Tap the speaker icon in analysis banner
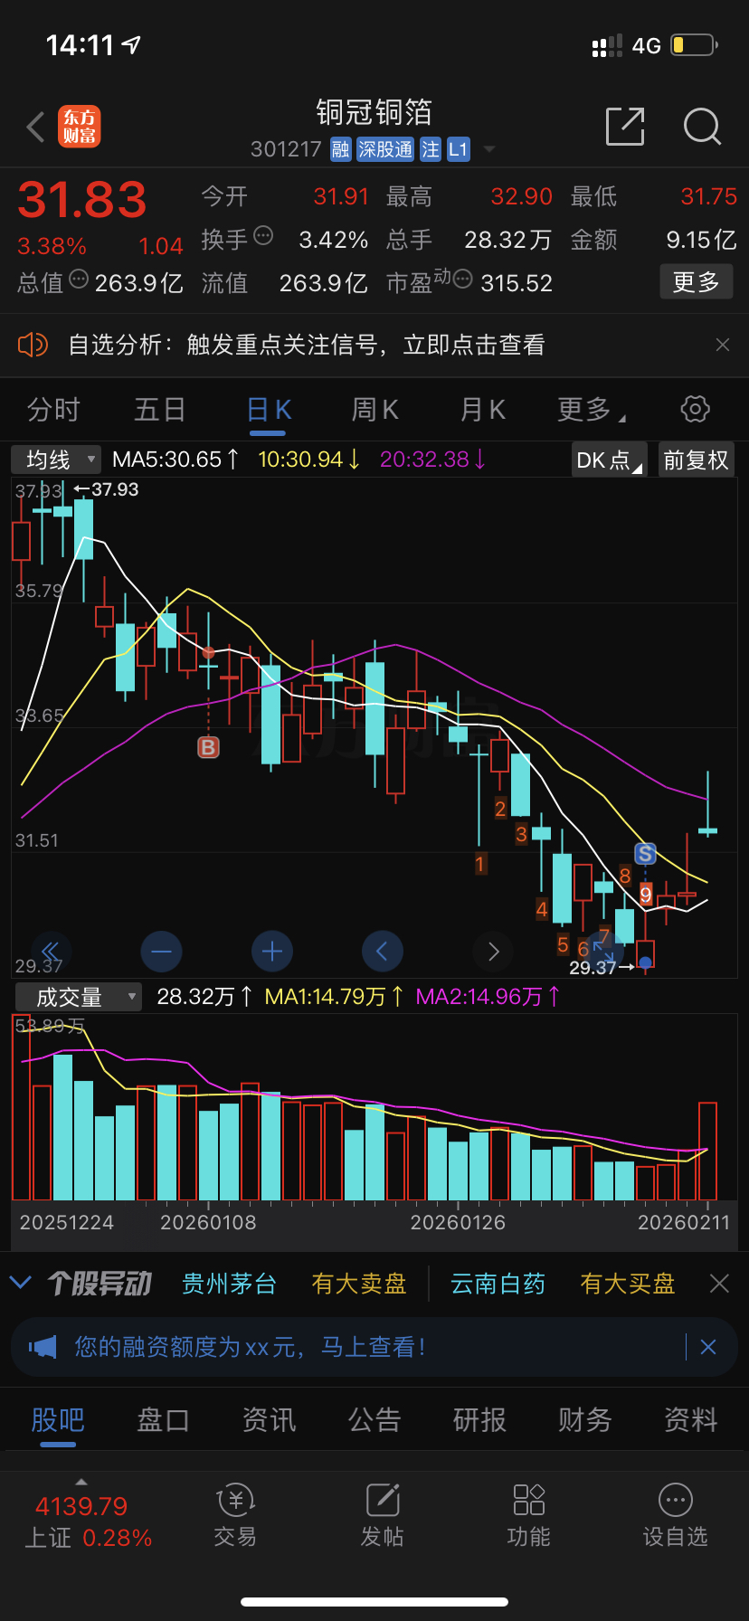This screenshot has height=1621, width=749. (33, 345)
